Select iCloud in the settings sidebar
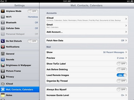Viewport: 134px width, 100px height. coord(20,84)
